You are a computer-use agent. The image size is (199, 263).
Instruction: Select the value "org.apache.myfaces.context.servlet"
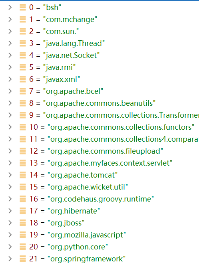click(x=110, y=163)
